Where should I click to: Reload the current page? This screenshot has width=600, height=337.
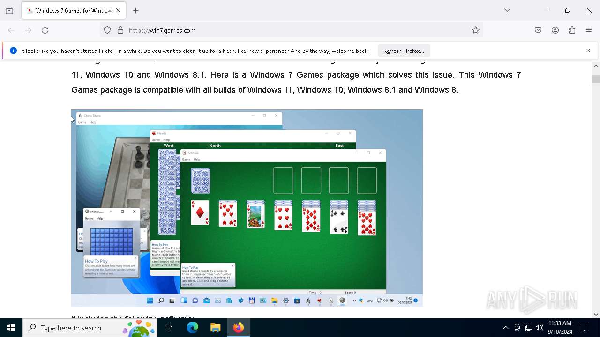45,30
